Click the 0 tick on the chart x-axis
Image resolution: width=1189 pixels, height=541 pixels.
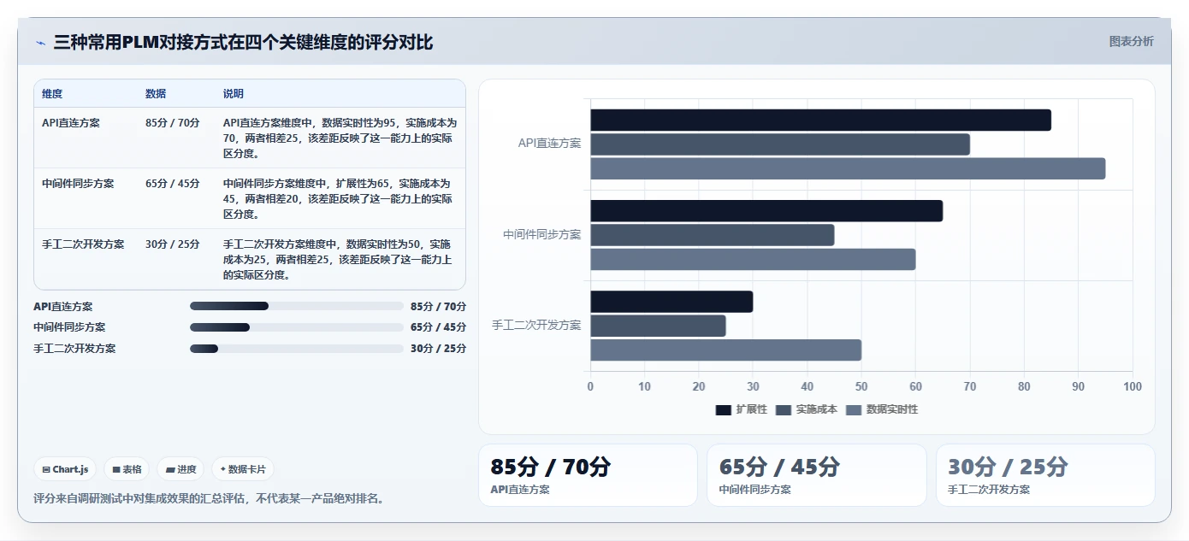590,387
